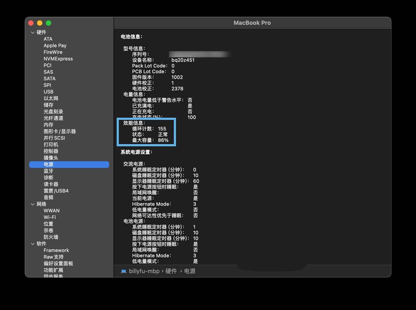Click the 硬件 category label in sidebar
The image size is (416, 310).
[41, 32]
